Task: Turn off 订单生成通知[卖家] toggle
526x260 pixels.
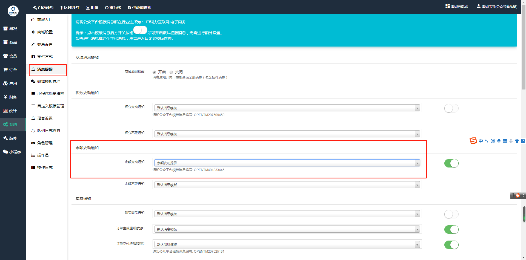Action: (x=451, y=229)
